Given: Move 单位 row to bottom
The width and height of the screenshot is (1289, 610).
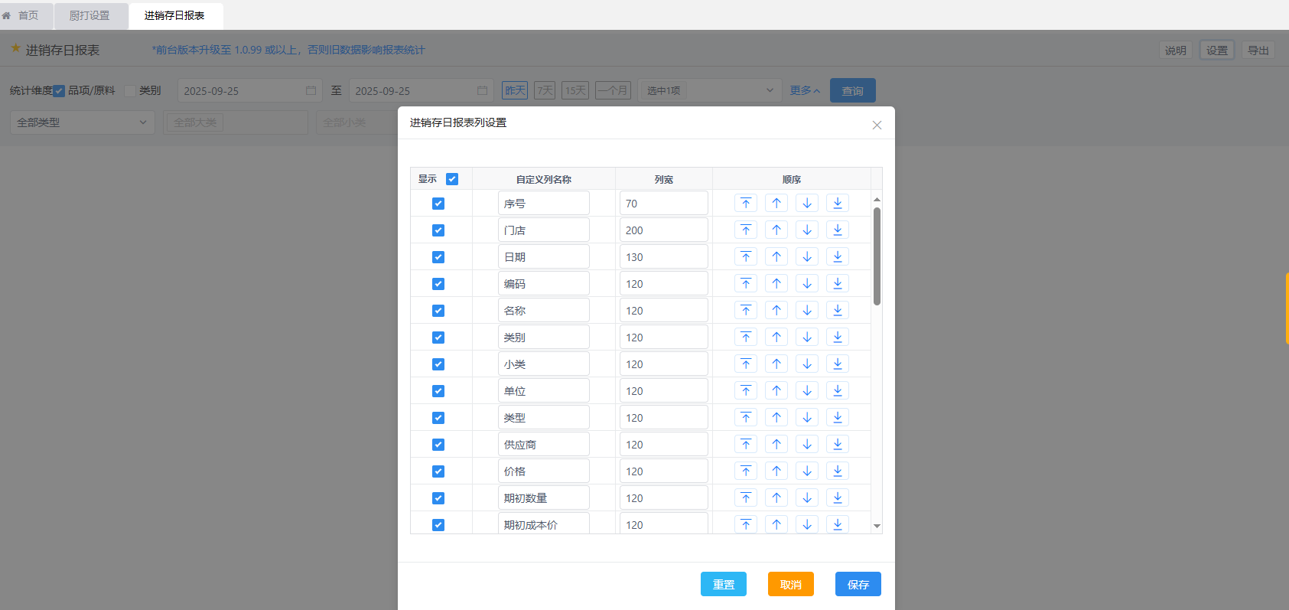Looking at the screenshot, I should tap(838, 391).
